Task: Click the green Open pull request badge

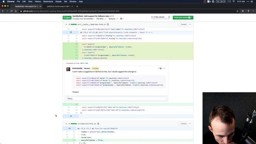Action: (x=67, y=18)
